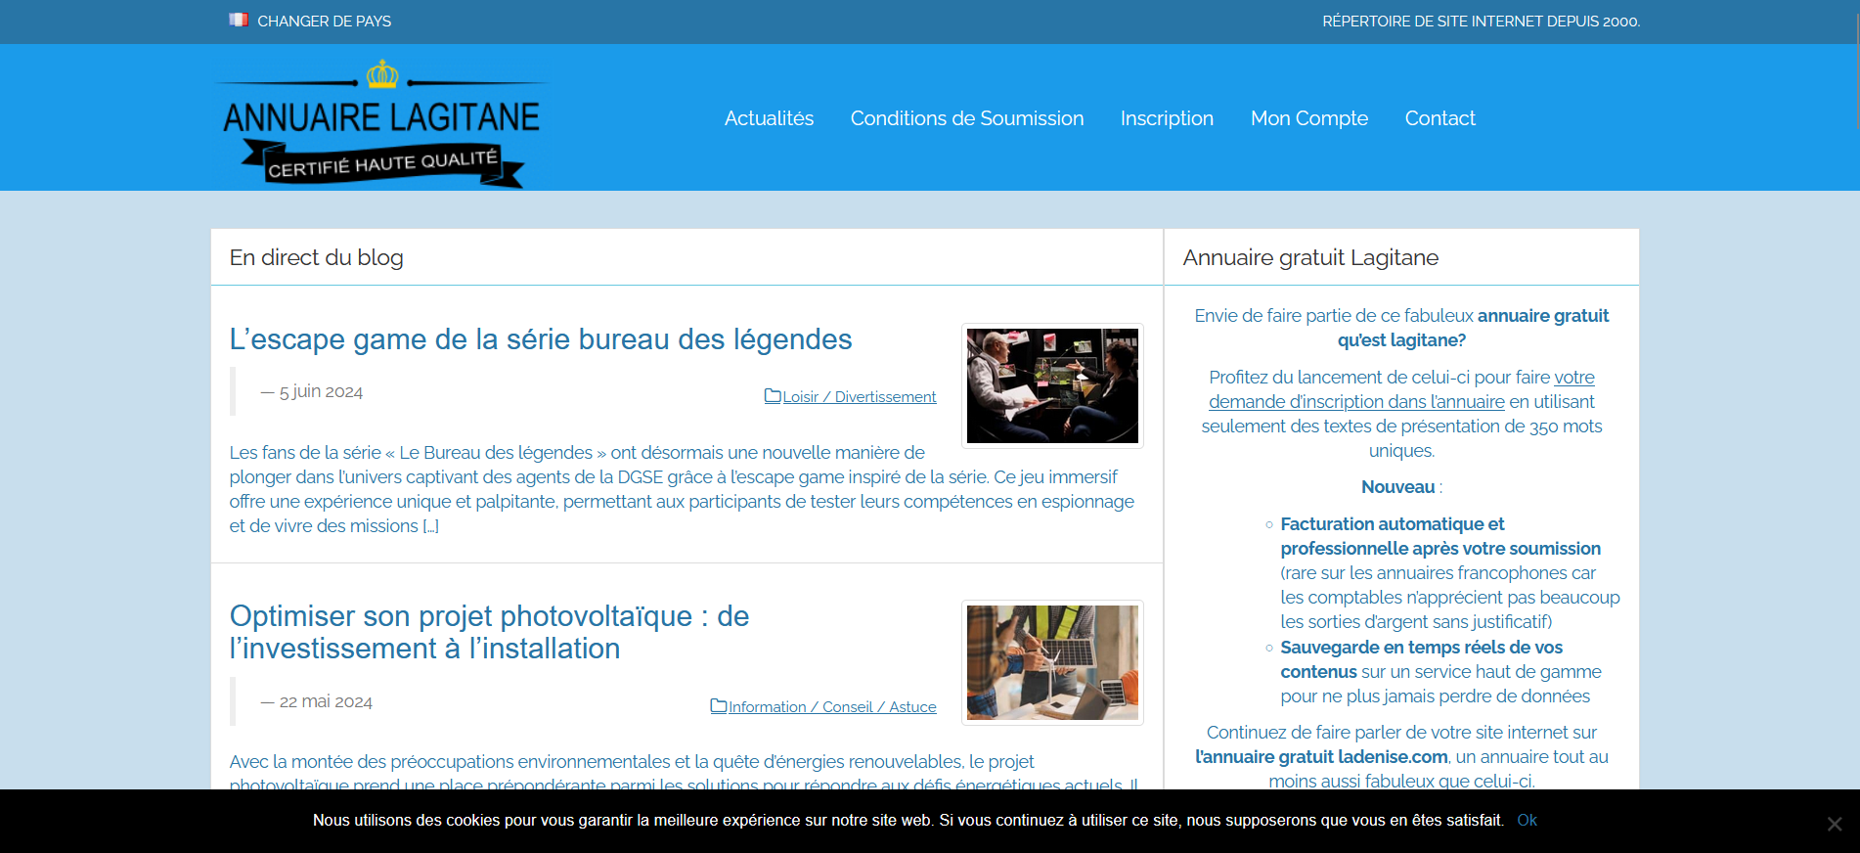Accept cookies with the Ok button

(1527, 820)
